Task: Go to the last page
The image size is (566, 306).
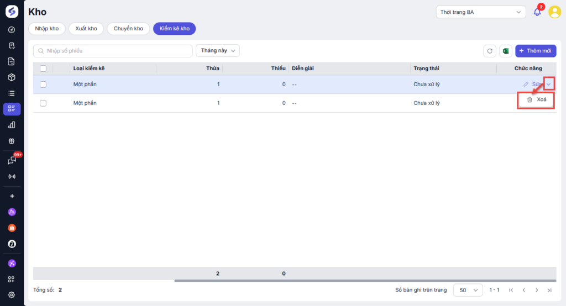Action: (x=549, y=290)
